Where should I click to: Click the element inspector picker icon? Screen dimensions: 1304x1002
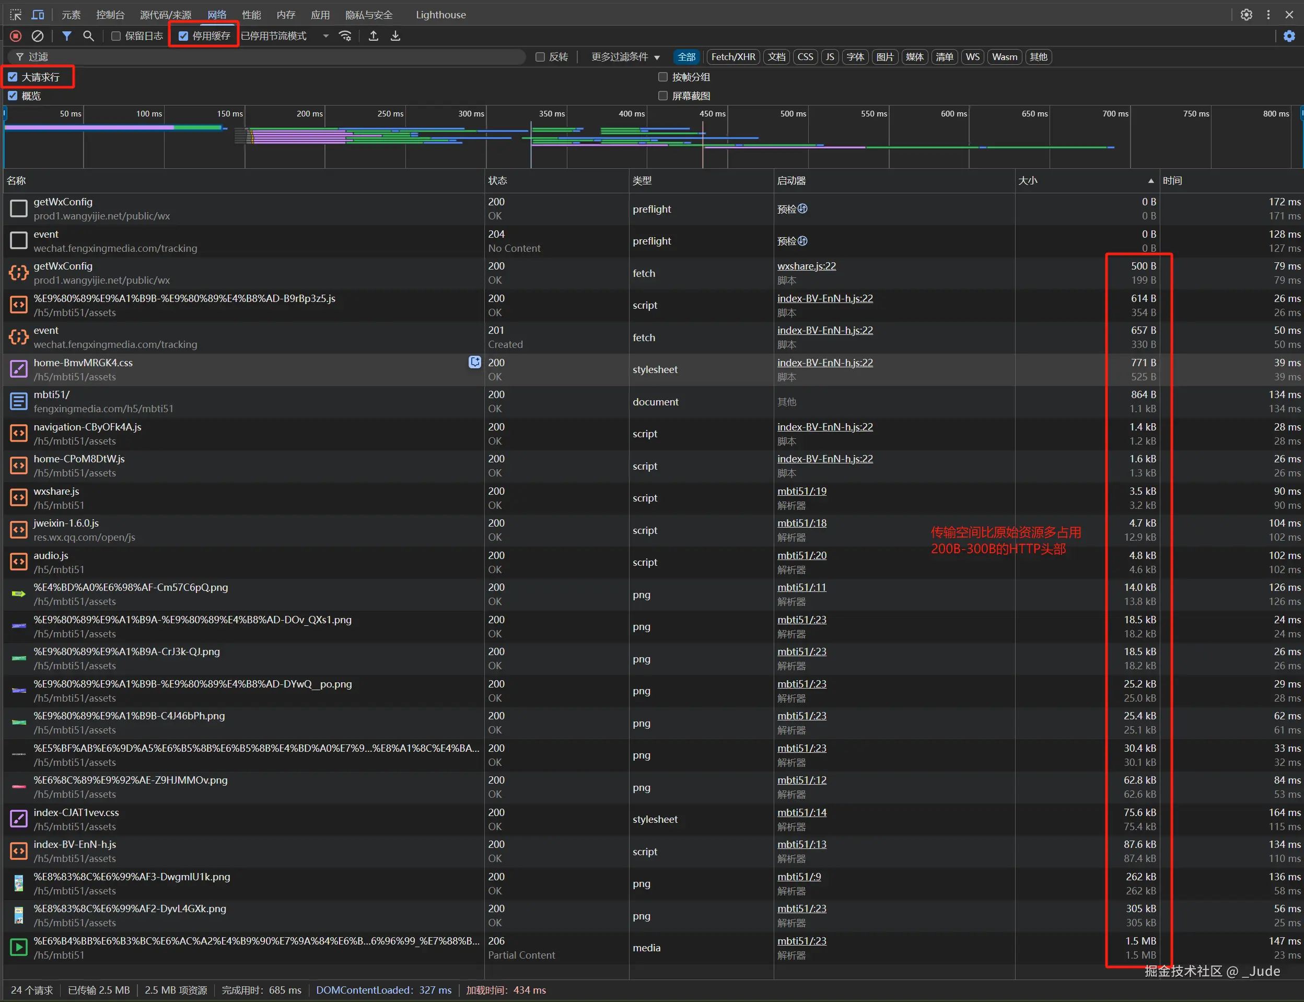point(16,15)
